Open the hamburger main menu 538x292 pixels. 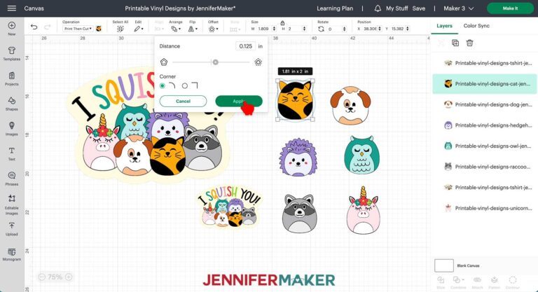tap(12, 8)
